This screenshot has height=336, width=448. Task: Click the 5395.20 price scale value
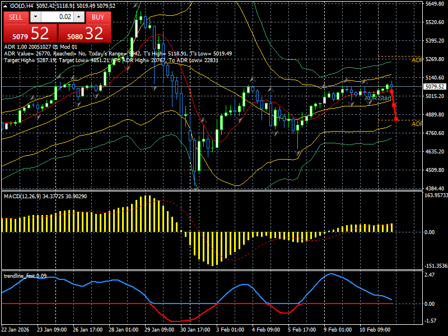[x=435, y=41]
